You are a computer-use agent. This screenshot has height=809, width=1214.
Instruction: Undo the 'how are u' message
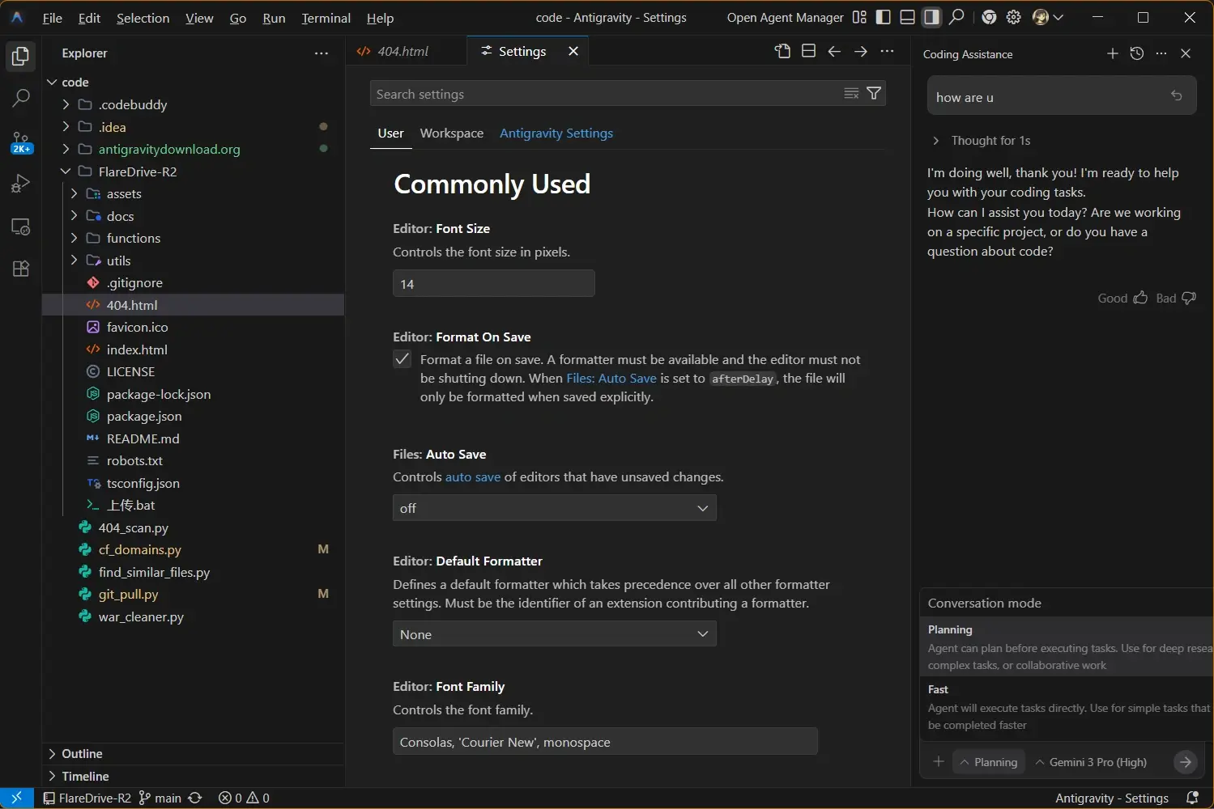1177,95
